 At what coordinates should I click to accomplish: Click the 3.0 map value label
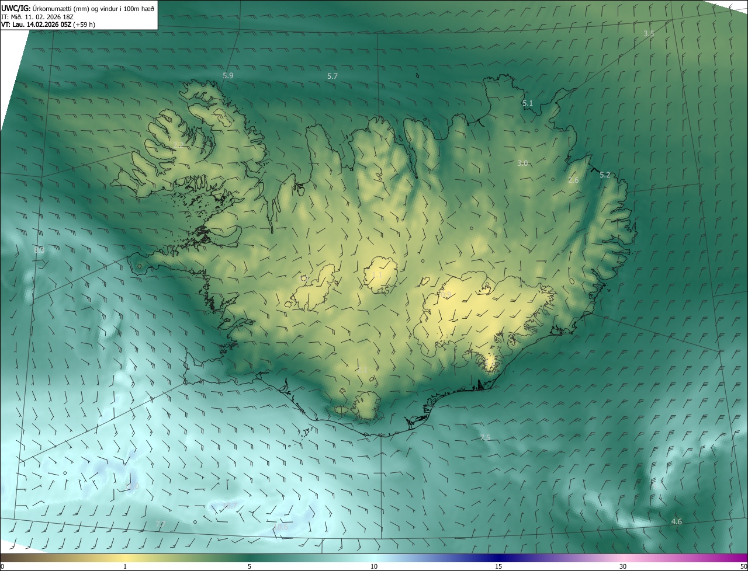coord(522,163)
